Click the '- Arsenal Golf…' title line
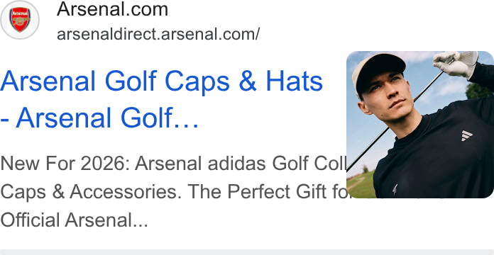 [x=99, y=118]
